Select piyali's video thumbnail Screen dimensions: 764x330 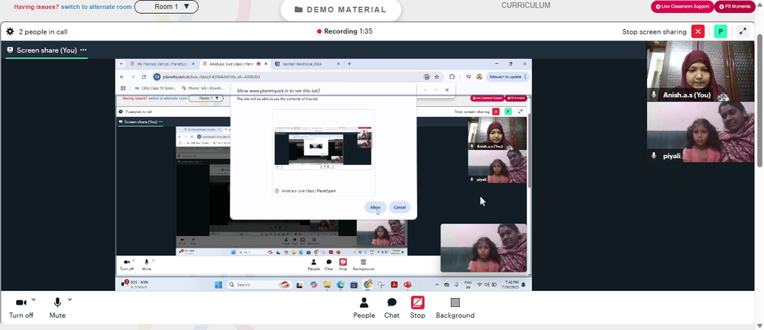pyautogui.click(x=700, y=131)
